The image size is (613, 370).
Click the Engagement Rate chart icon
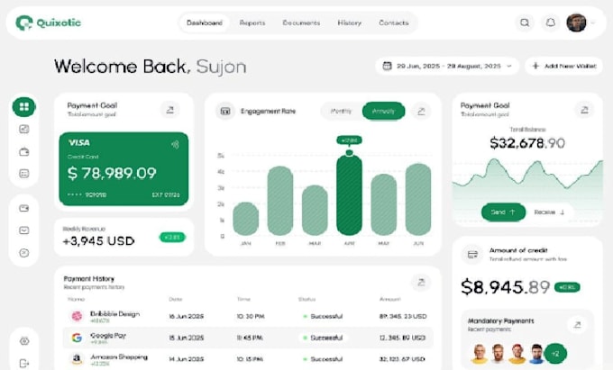[x=225, y=112]
